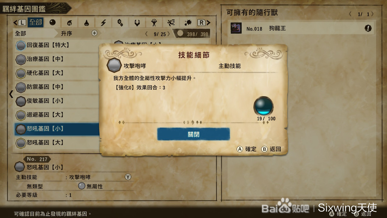Viewport: 387px width, 218px height.
Task: Select the flexing figure filter tab
Action: 154,23
